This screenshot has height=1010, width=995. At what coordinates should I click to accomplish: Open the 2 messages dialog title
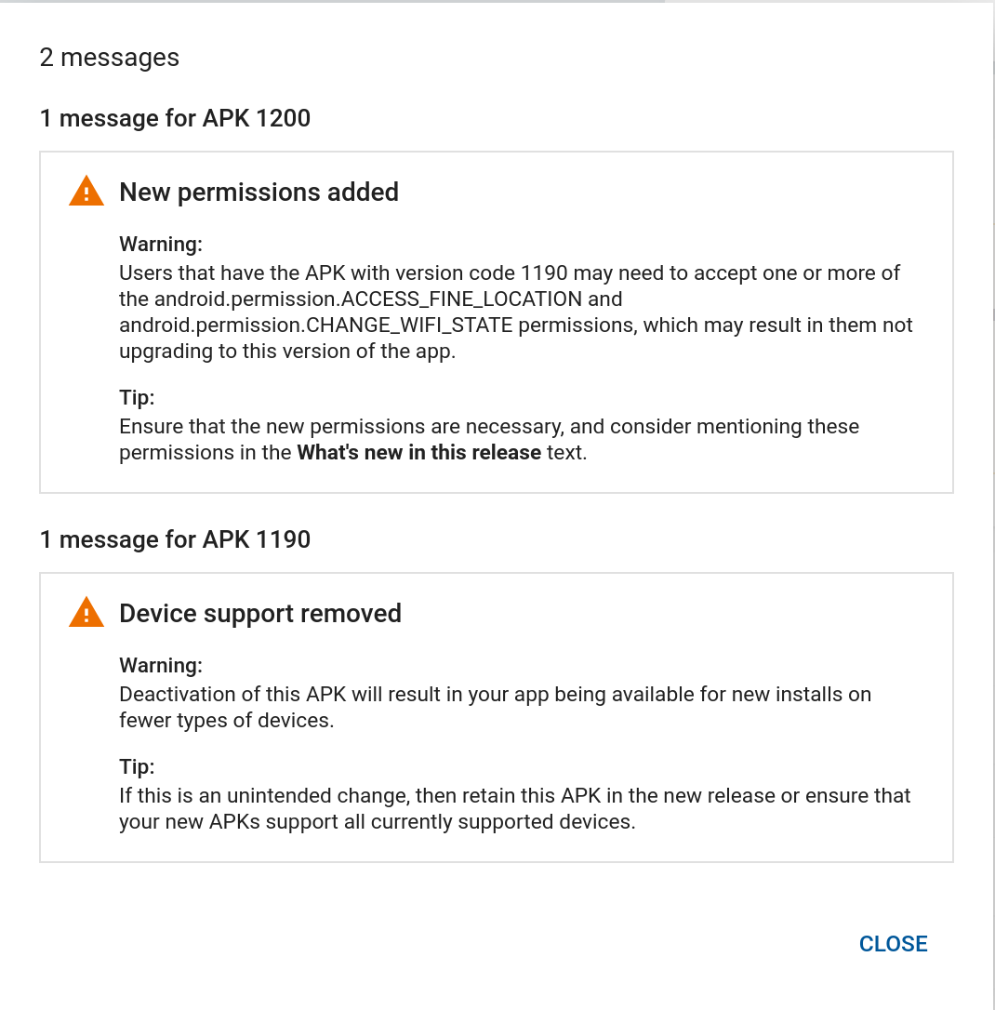point(109,57)
